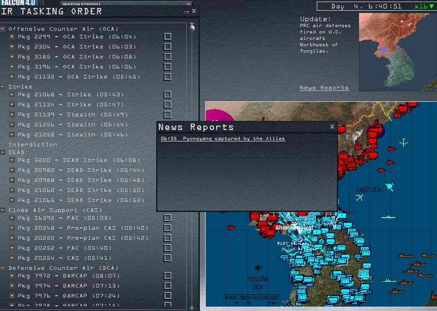Collapse the Strike category
Image resolution: width=437 pixels, height=311 pixels.
click(3, 87)
